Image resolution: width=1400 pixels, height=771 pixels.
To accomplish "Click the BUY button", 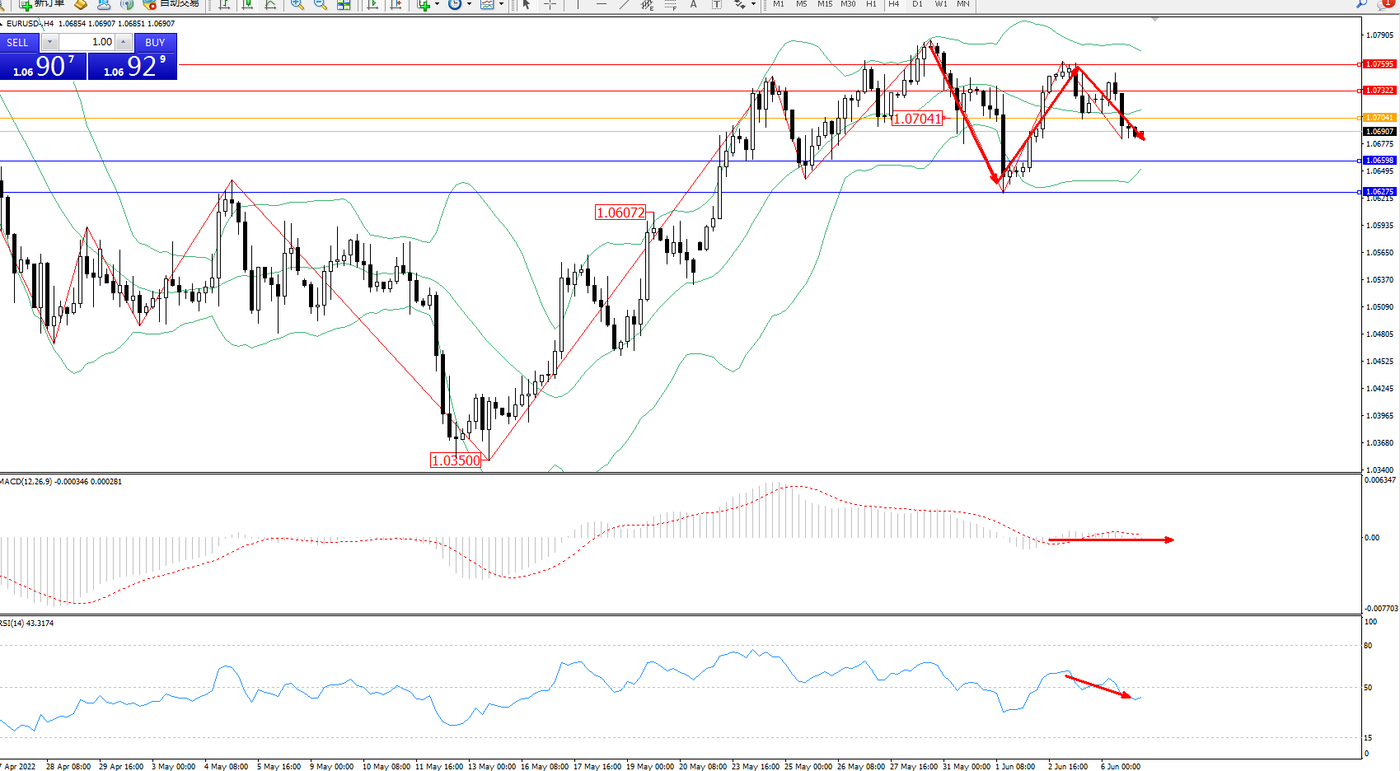I will click(x=155, y=42).
